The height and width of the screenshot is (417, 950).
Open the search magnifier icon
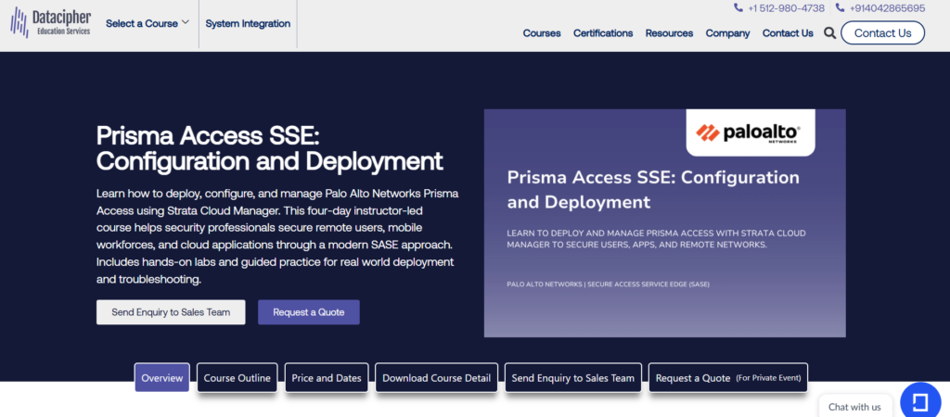(x=829, y=33)
